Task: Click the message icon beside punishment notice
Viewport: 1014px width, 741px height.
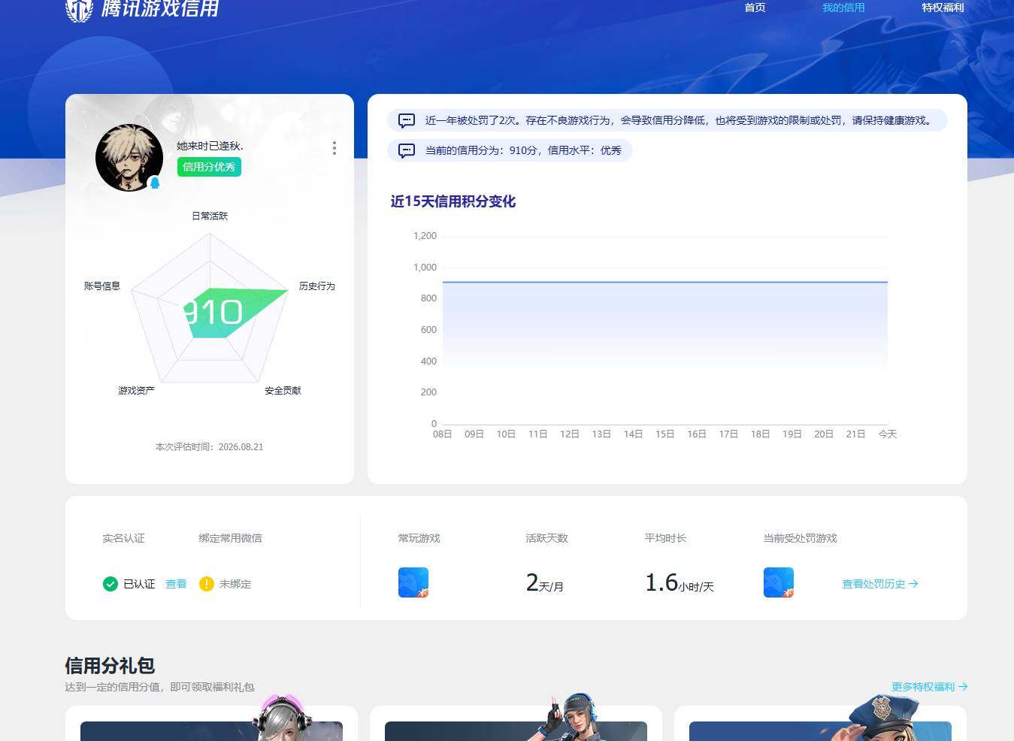Action: [x=407, y=120]
